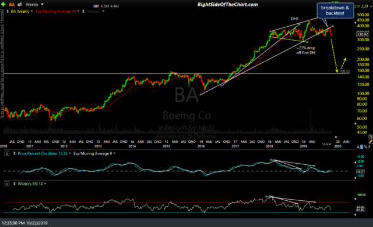This screenshot has height=227, width=373.
Task: Close the Price Percent Oscillator pane
Action: [x=7, y=153]
